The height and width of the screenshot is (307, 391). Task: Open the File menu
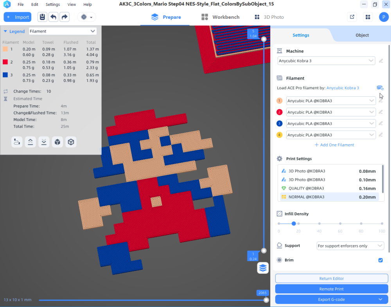[21, 4]
